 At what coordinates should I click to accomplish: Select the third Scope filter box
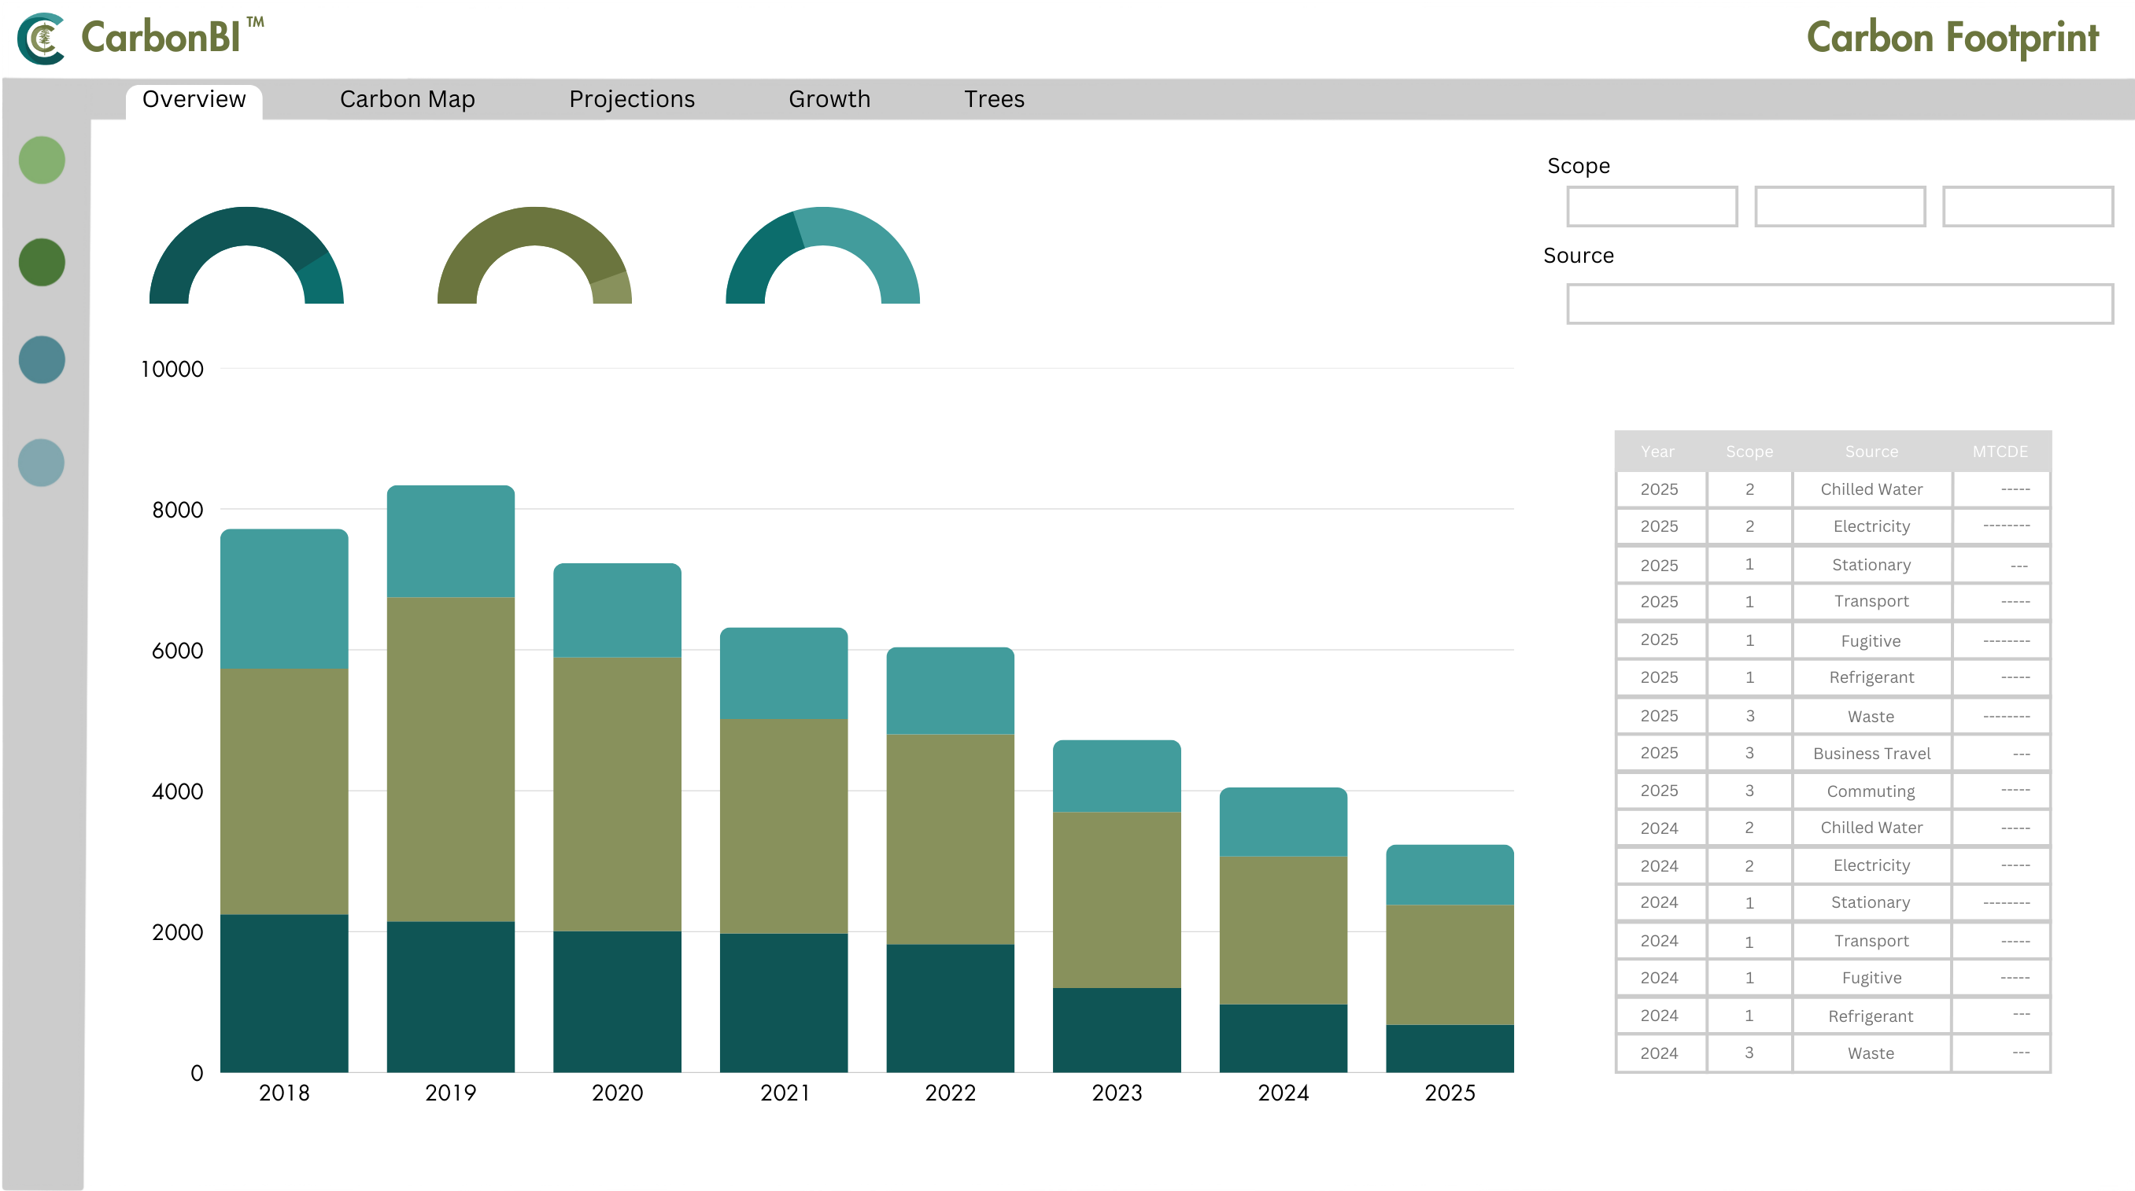[x=2027, y=206]
